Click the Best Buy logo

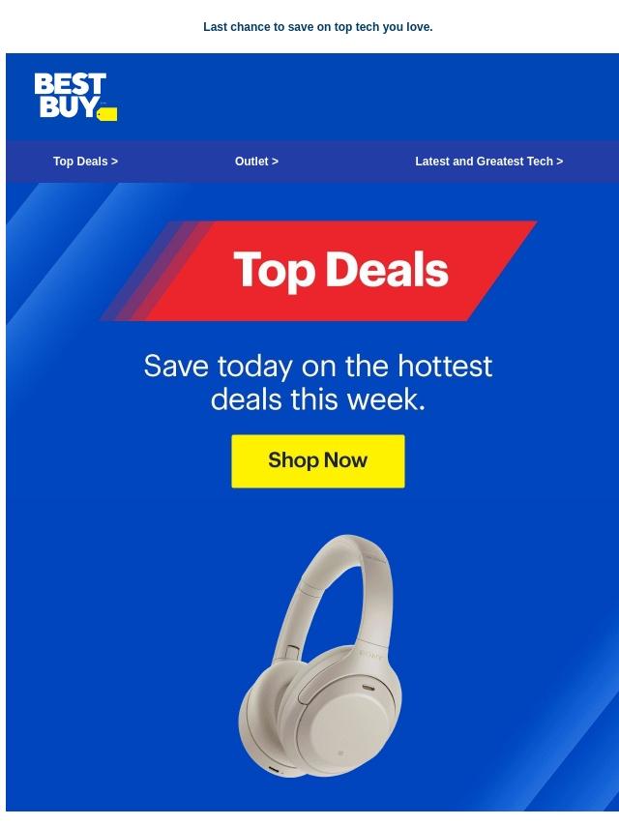75,97
